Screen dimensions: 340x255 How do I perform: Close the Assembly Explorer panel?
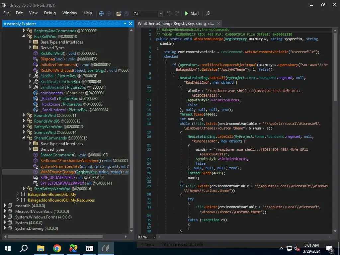130,24
